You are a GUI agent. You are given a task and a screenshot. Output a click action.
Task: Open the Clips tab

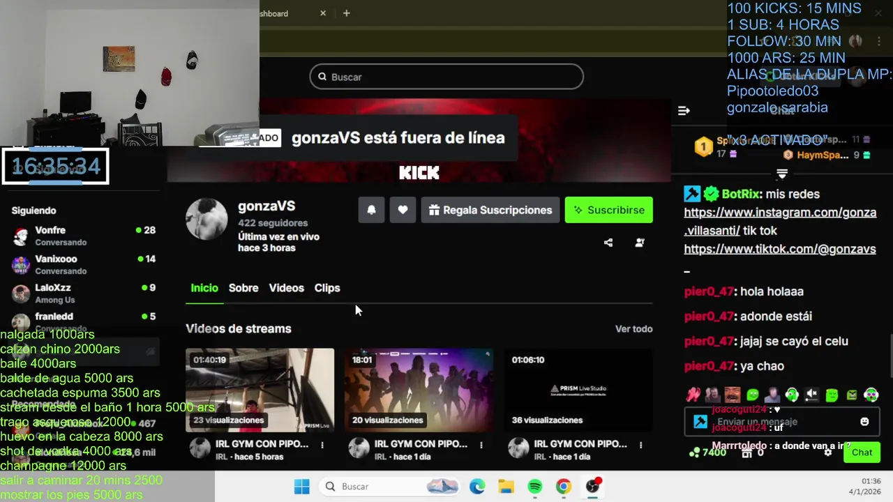click(x=327, y=288)
